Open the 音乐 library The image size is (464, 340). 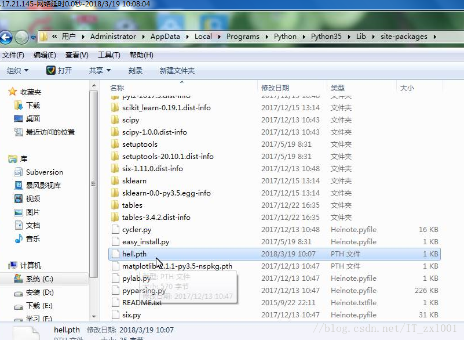[x=27, y=238]
